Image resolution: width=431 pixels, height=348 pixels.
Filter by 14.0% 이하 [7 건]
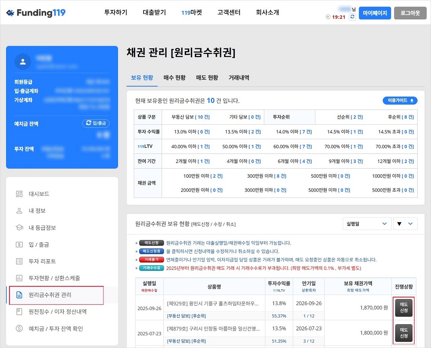click(x=294, y=132)
